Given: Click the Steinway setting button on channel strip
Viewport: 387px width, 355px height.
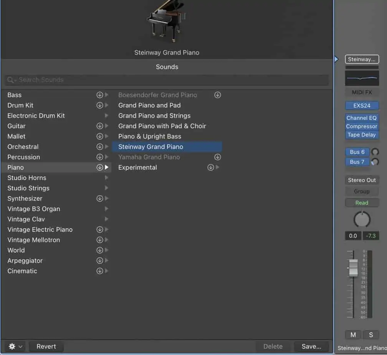Looking at the screenshot, I should tap(362, 59).
